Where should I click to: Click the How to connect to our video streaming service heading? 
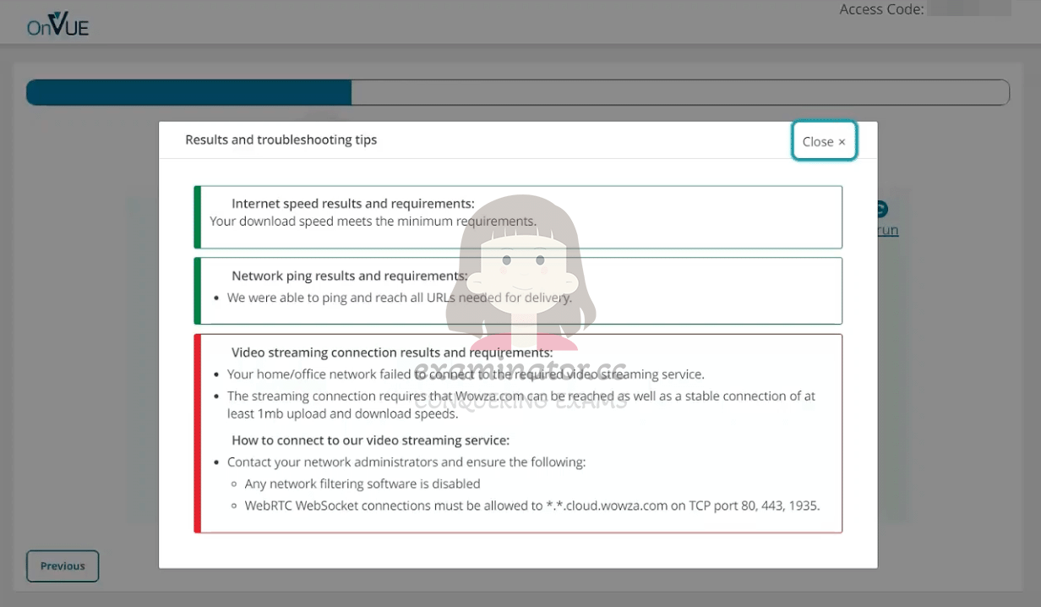pyautogui.click(x=371, y=440)
